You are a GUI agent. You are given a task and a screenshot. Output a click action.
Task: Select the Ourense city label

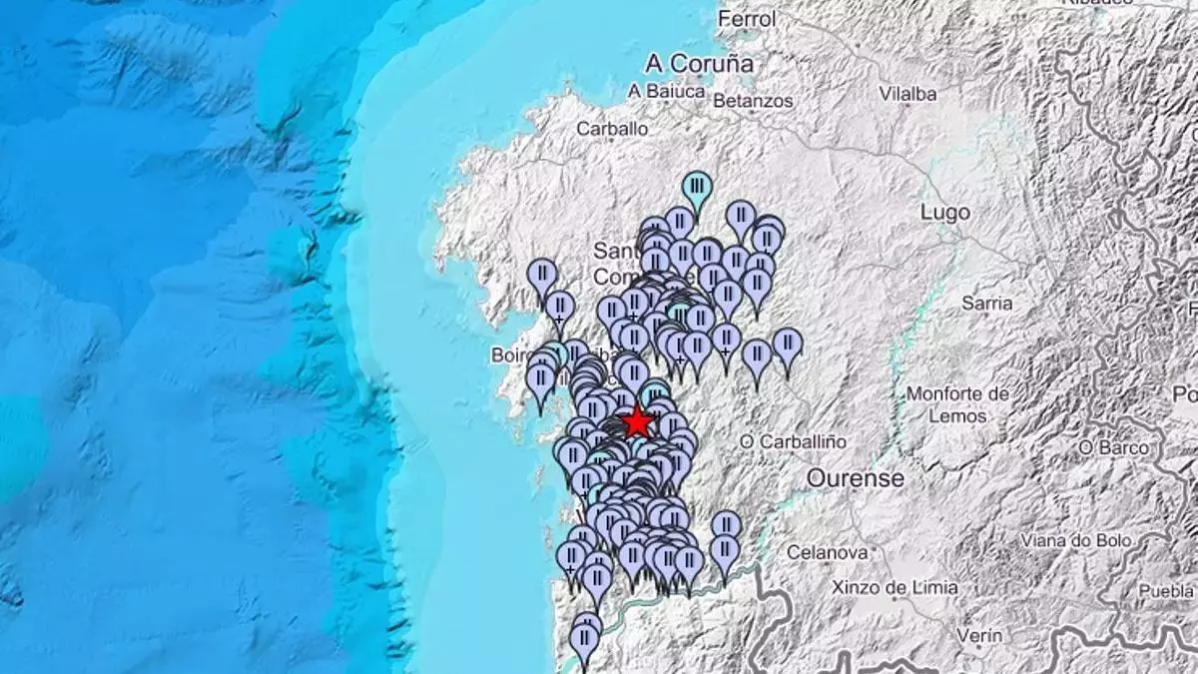coord(856,478)
